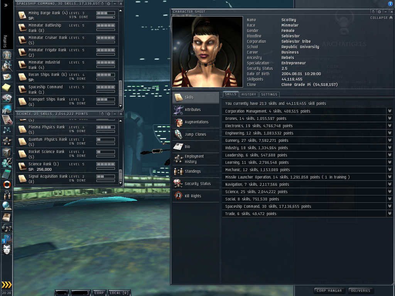This screenshot has width=395, height=296.
Task: Click the yellow chevrons undock icon
Action: click(x=7, y=285)
